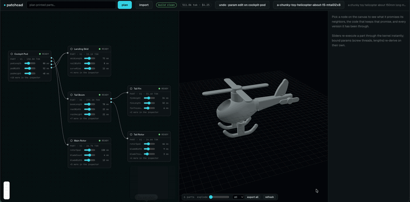Click Tail Boom output port wired to Tail Rotor

[x=111, y=102]
